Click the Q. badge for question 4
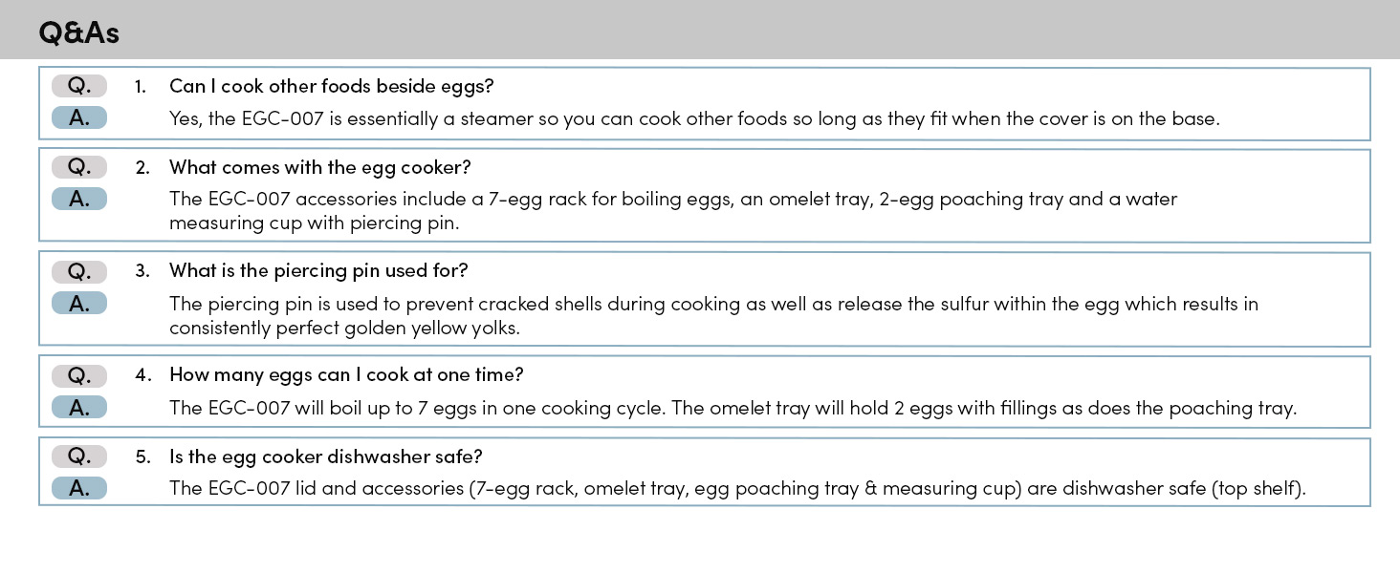 point(79,374)
